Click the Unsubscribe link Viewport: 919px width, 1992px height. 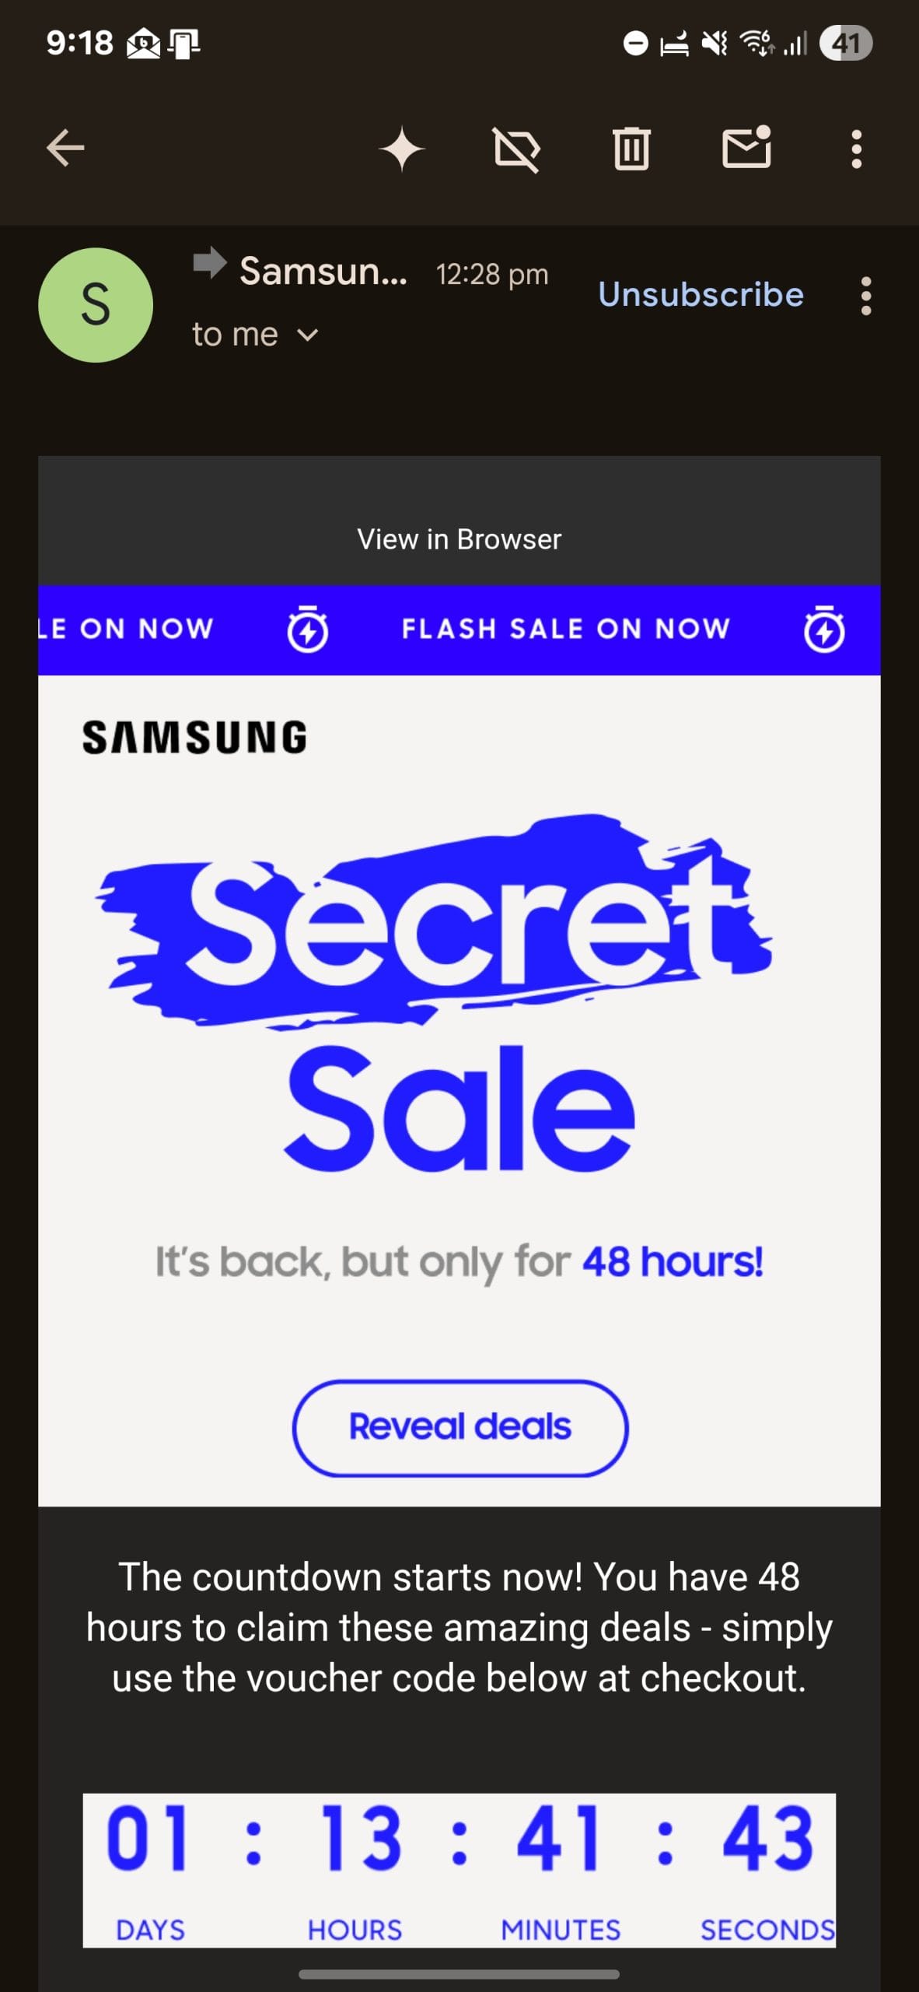click(x=701, y=295)
